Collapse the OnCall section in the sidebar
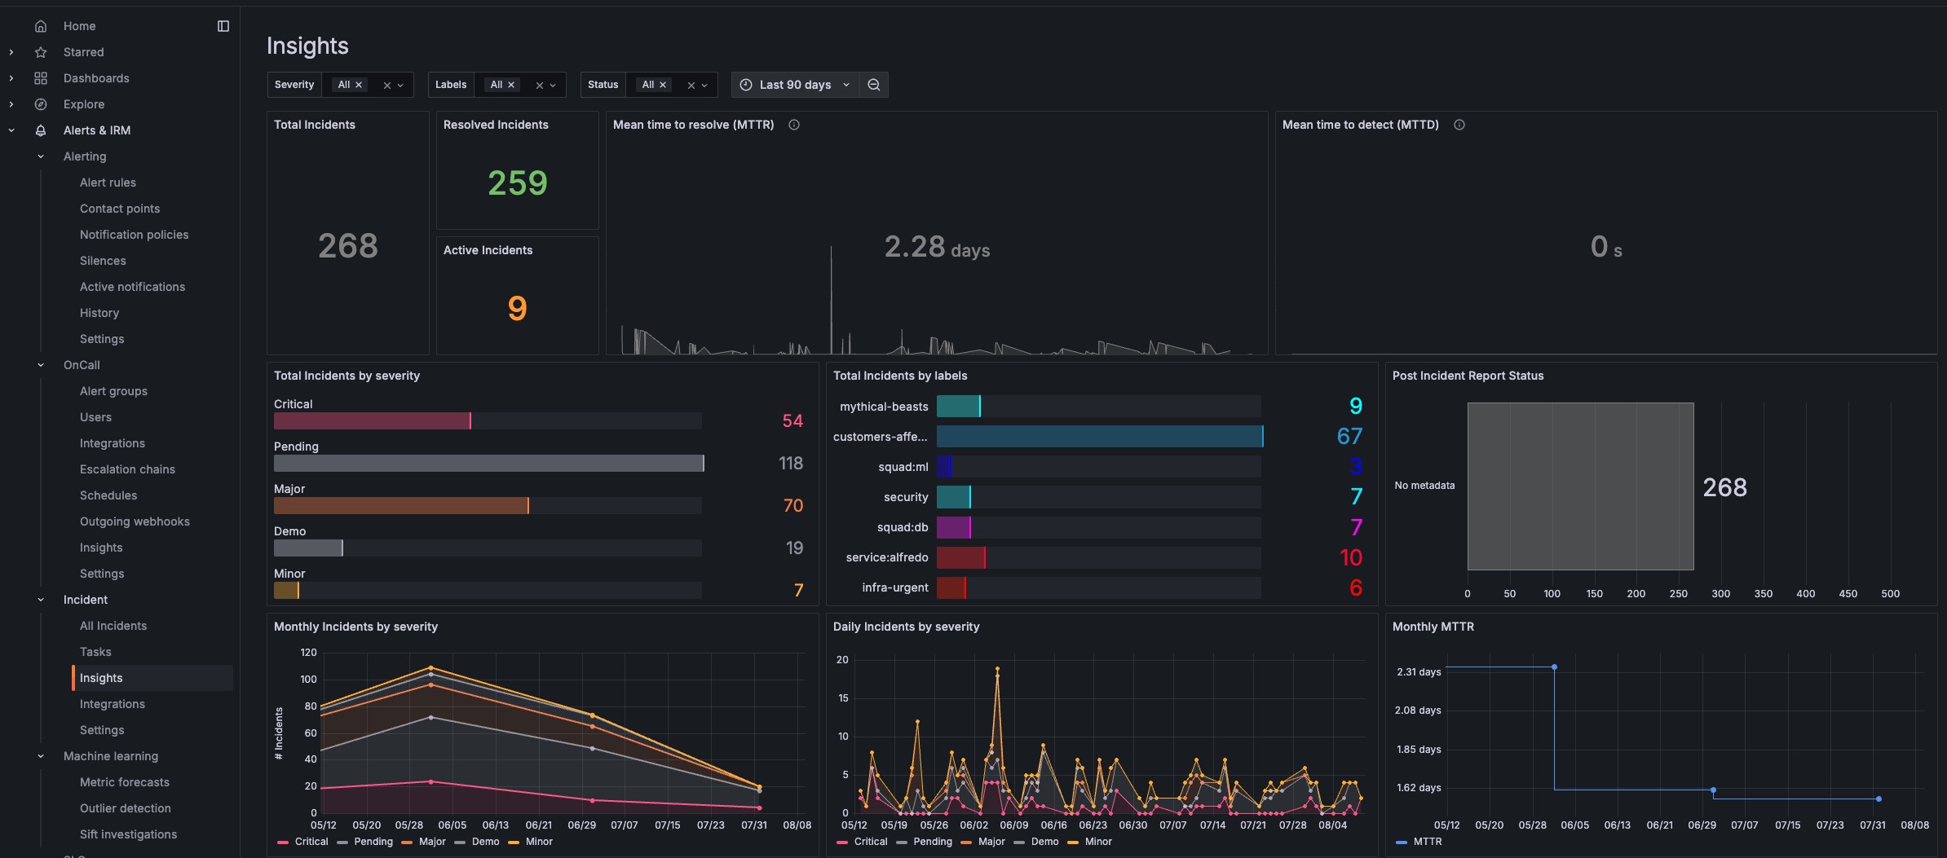 coord(41,364)
